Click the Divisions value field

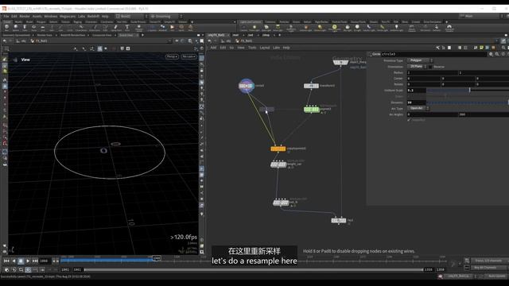pos(417,102)
